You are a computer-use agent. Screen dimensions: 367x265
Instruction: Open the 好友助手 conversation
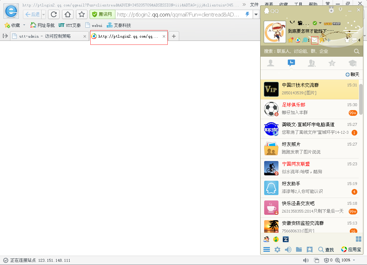coord(310,188)
